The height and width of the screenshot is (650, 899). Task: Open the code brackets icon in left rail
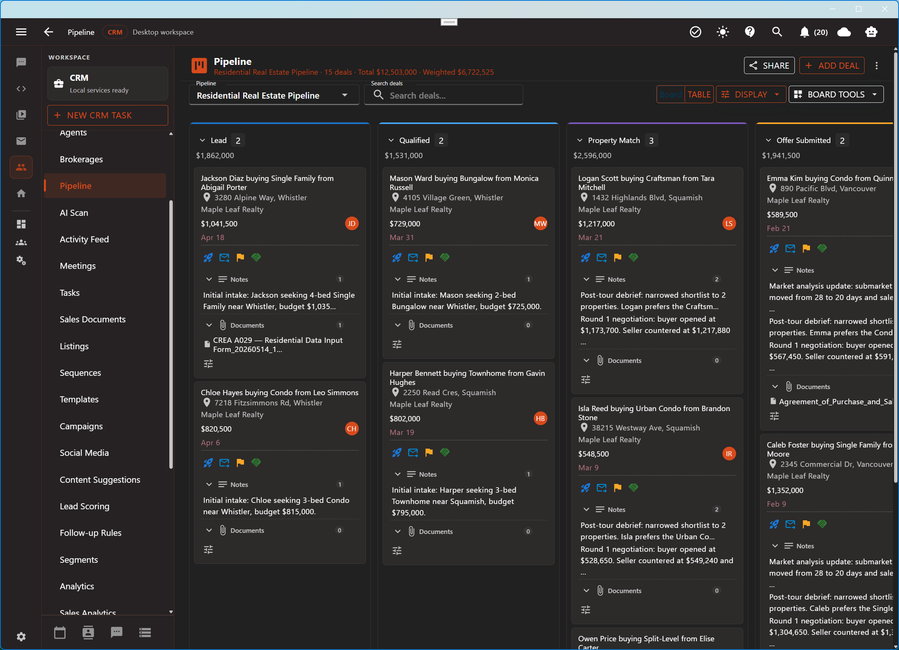(21, 88)
